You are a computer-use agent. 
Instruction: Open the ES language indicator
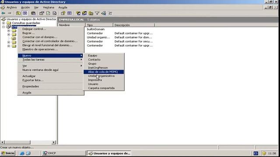[x=255, y=153]
